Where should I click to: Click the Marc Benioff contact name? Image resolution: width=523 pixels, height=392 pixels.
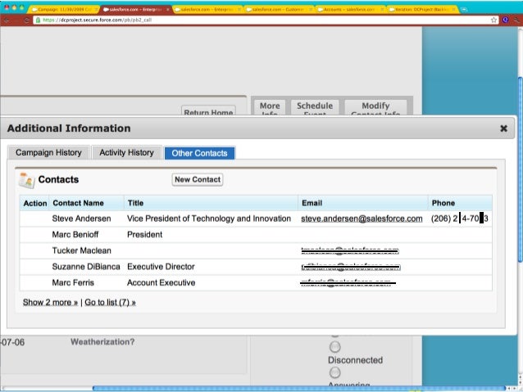click(75, 235)
